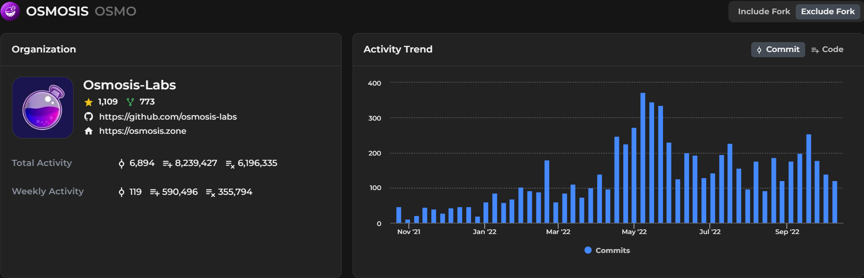Viewport: 864px width, 278px height.
Task: Click the Jan '22 axis label
Action: coord(484,232)
